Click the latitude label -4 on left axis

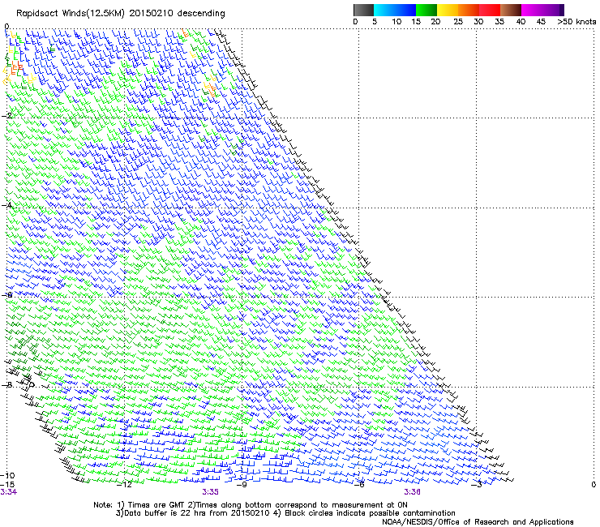[6, 205]
